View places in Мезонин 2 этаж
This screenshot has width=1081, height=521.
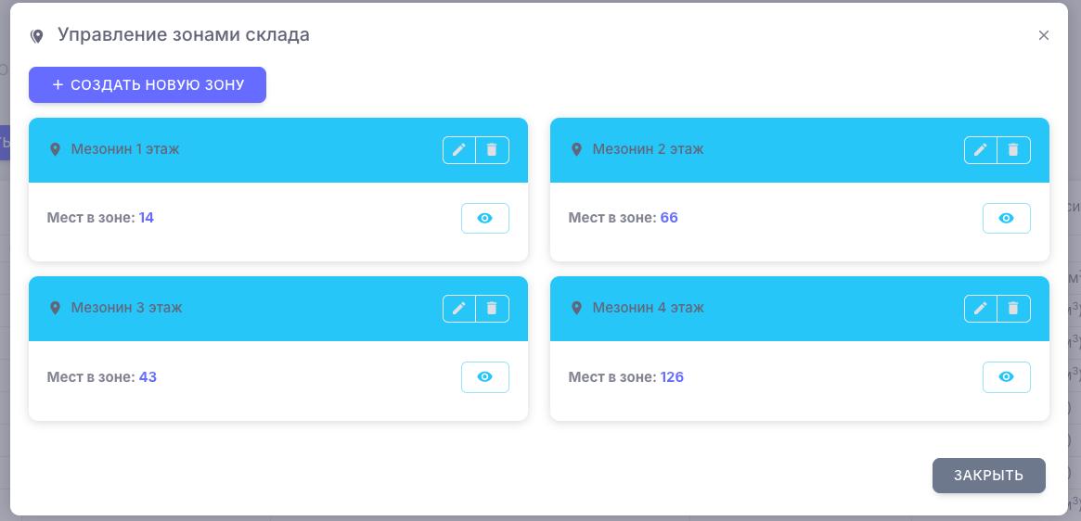coord(1006,219)
